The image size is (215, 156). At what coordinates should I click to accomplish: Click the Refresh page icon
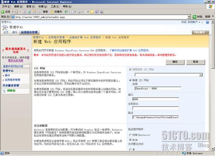point(29,12)
